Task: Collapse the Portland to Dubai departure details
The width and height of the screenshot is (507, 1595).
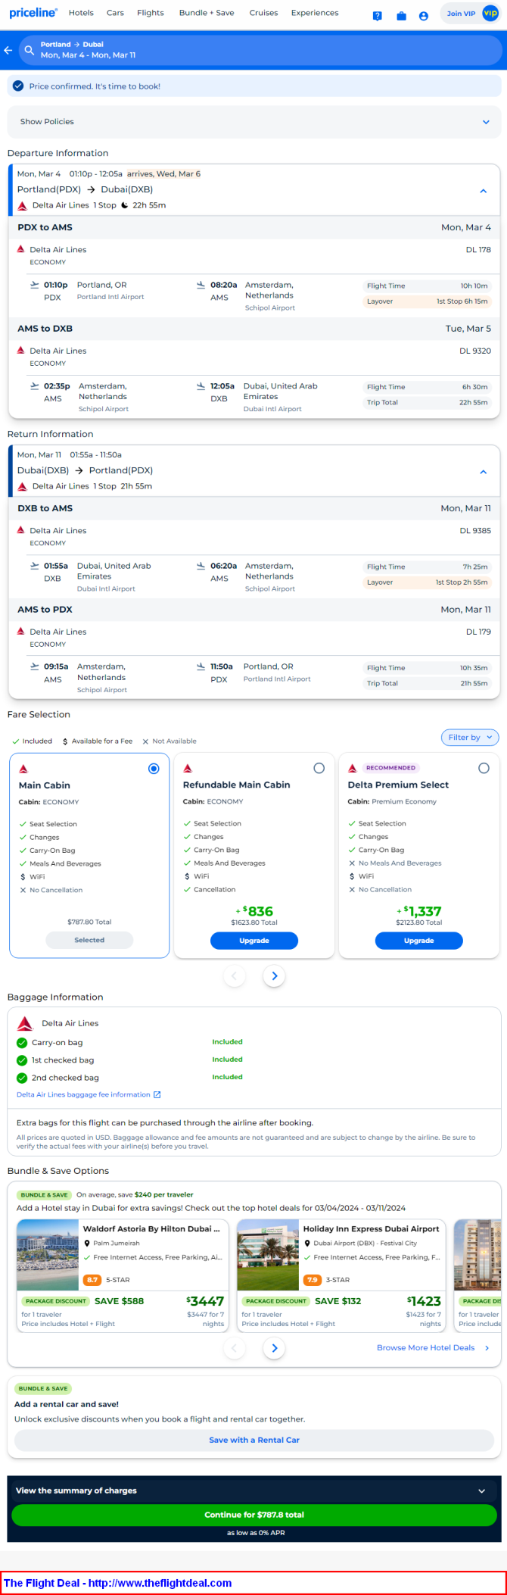Action: click(x=483, y=191)
